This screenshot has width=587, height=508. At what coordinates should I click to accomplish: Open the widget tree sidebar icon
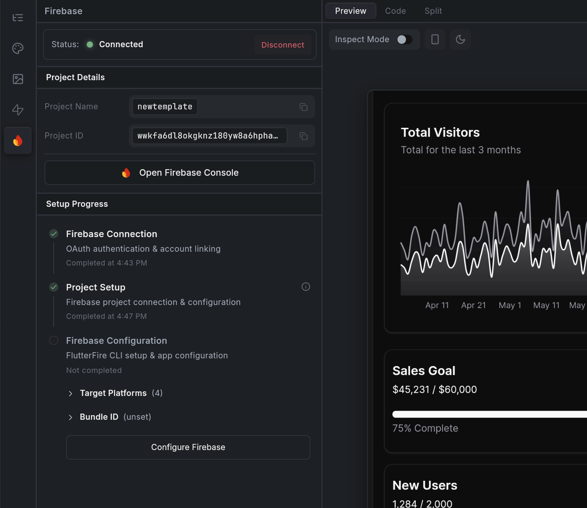18,18
